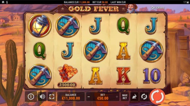Close the game window
Screen dimensions: 190x106
pos(188,2)
